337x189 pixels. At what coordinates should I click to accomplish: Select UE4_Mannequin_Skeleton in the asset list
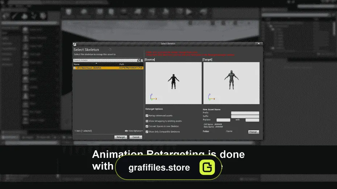[x=108, y=68]
